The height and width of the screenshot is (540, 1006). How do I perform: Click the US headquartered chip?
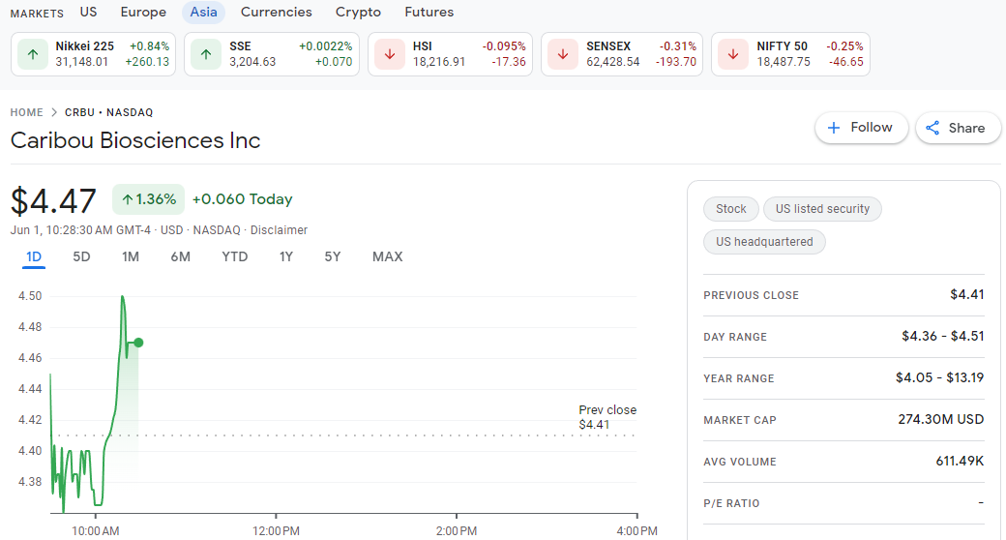764,242
